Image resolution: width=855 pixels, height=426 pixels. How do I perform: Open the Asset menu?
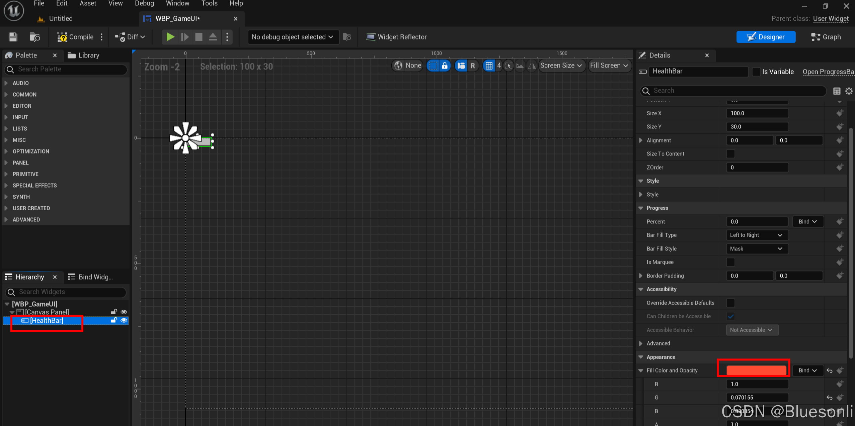[x=88, y=3]
